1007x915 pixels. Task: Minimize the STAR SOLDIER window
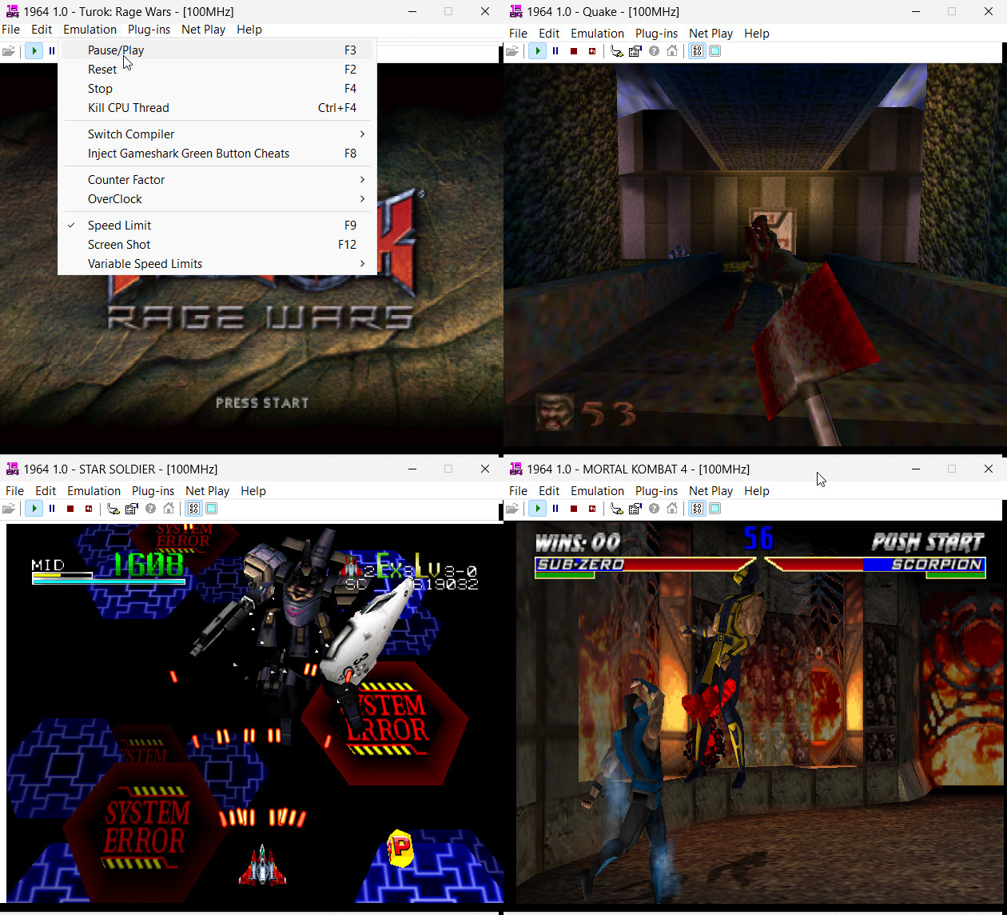click(x=412, y=469)
